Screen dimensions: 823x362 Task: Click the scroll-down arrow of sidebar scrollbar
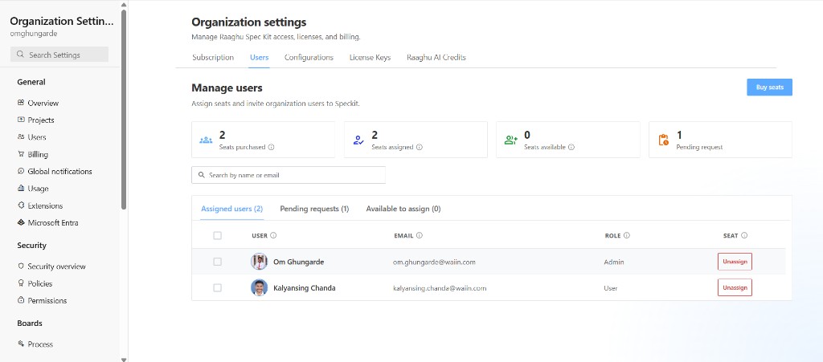[124, 359]
